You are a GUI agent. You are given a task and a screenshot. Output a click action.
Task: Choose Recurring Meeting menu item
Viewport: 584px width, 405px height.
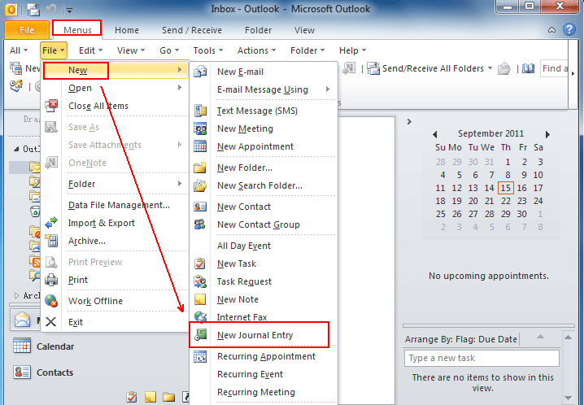(x=264, y=392)
